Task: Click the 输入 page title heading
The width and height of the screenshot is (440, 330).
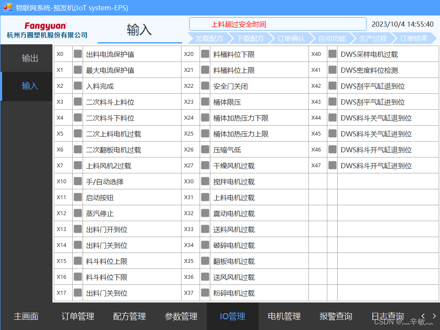Action: pyautogui.click(x=139, y=30)
